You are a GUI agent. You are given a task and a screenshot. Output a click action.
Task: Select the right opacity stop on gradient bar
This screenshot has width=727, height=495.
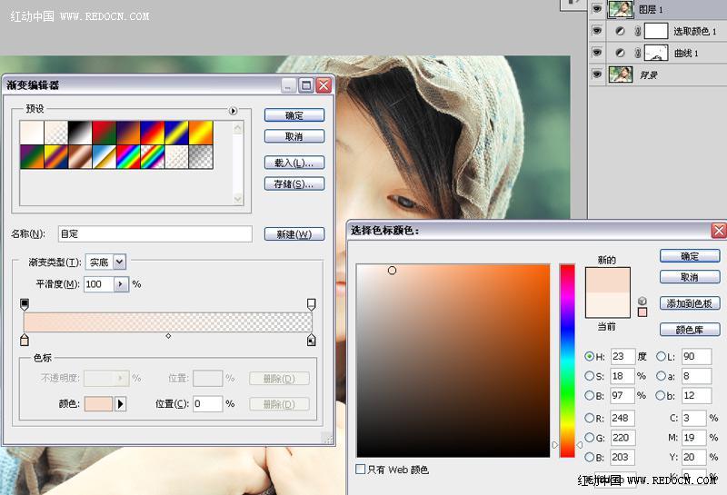[x=312, y=304]
